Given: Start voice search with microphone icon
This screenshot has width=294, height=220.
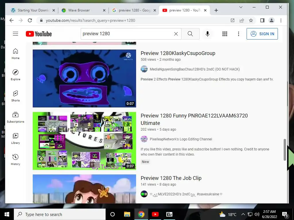Looking at the screenshot, I should point(207,34).
